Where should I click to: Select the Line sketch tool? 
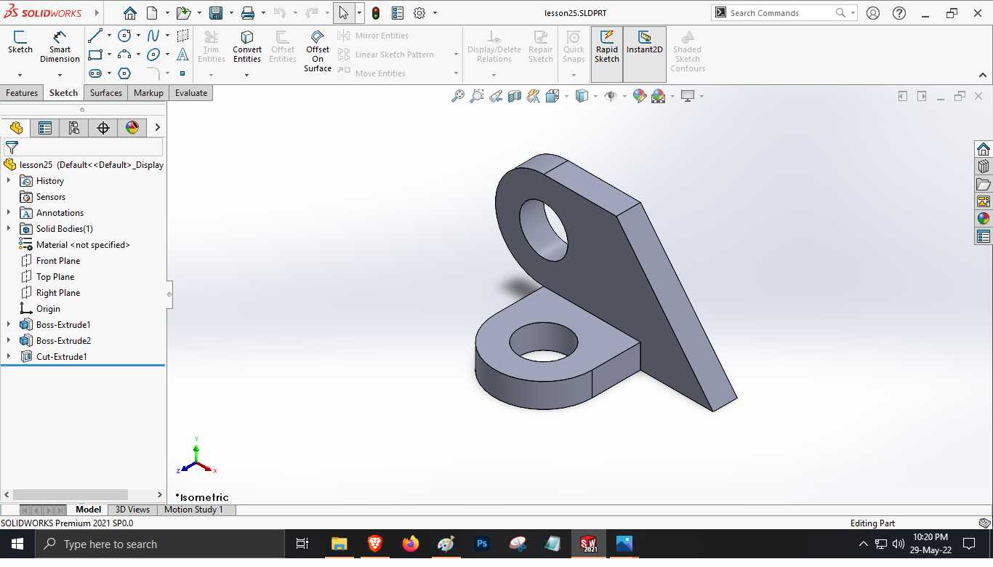pyautogui.click(x=95, y=36)
